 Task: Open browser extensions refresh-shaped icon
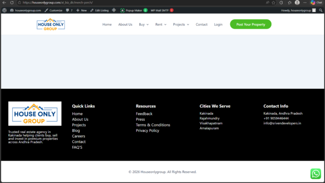pyautogui.click(x=281, y=3)
